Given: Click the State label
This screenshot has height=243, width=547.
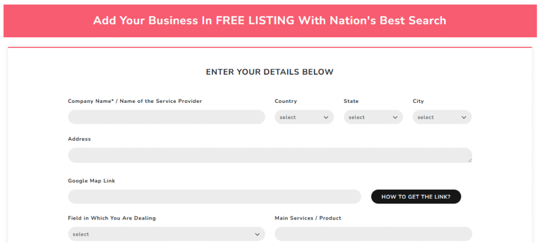Looking at the screenshot, I should click(x=351, y=101).
